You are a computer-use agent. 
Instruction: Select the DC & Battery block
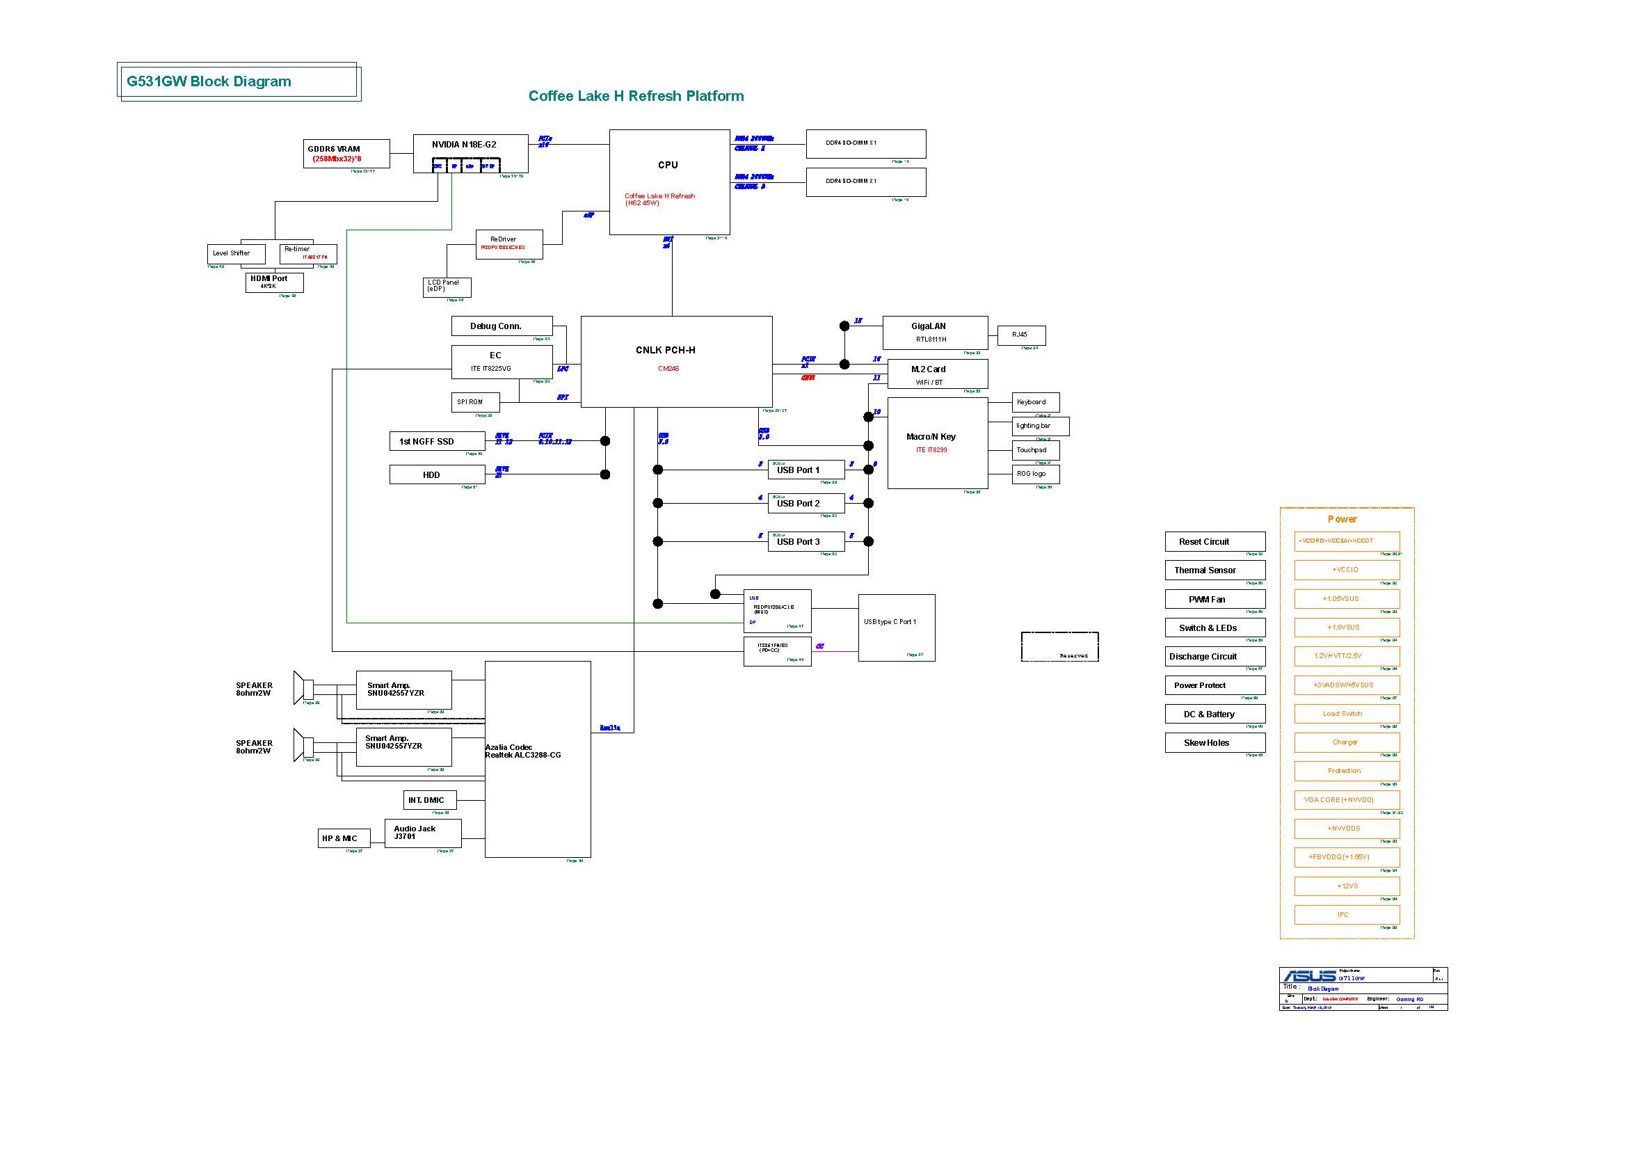[1215, 714]
